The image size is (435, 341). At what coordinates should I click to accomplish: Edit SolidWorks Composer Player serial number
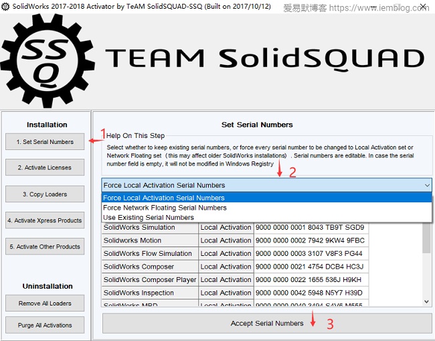311,279
